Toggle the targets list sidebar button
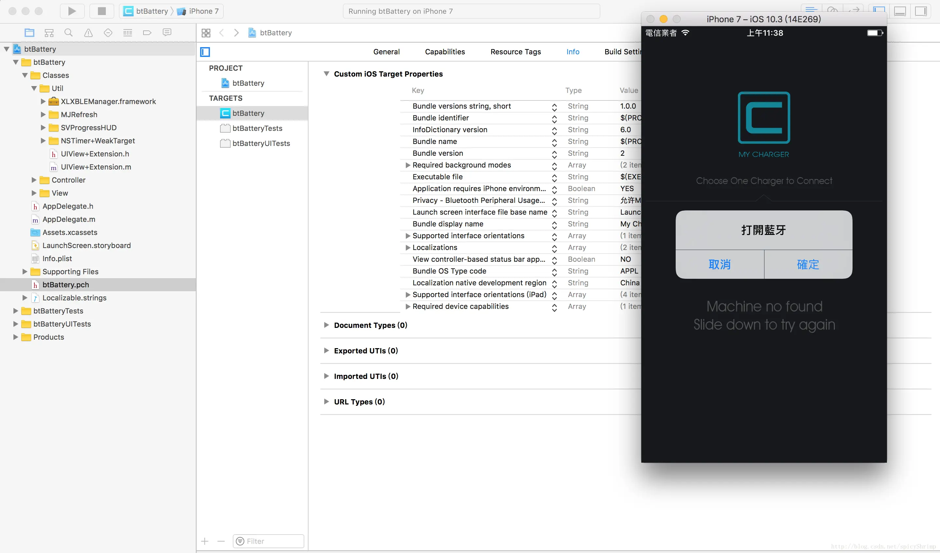This screenshot has width=940, height=553. click(x=205, y=52)
